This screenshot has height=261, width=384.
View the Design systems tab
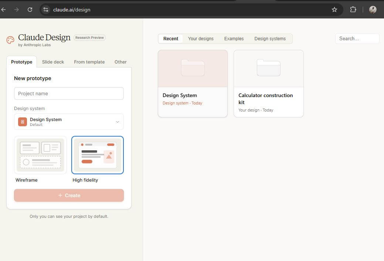coord(270,39)
